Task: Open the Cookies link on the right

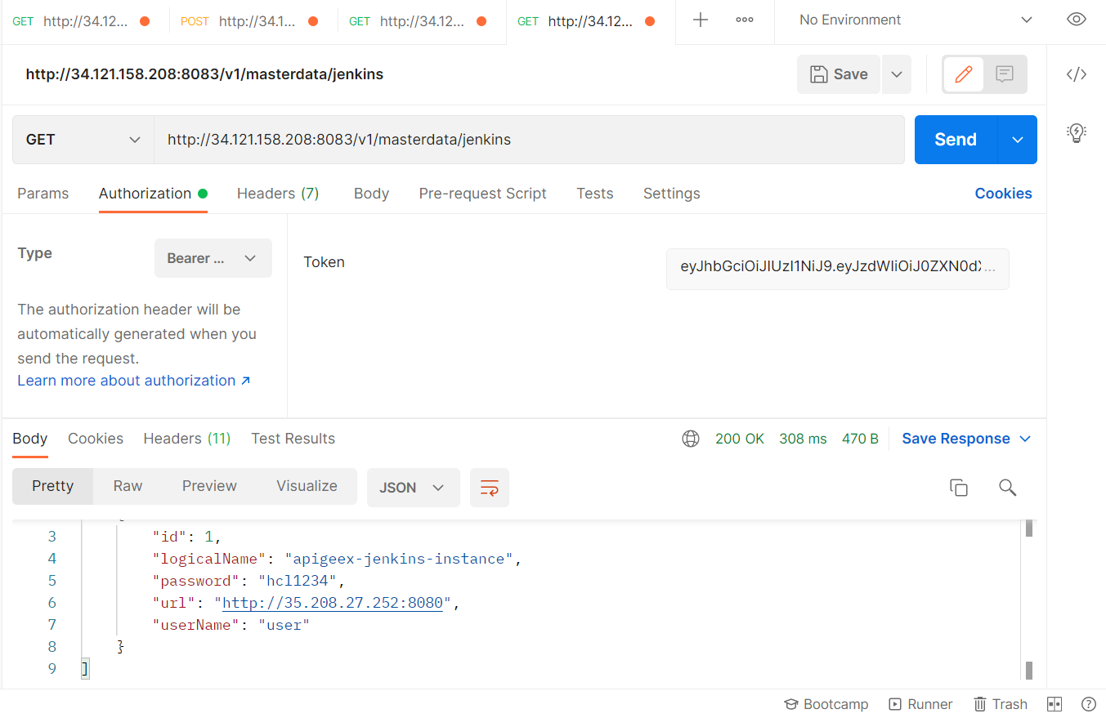Action: pyautogui.click(x=1003, y=194)
